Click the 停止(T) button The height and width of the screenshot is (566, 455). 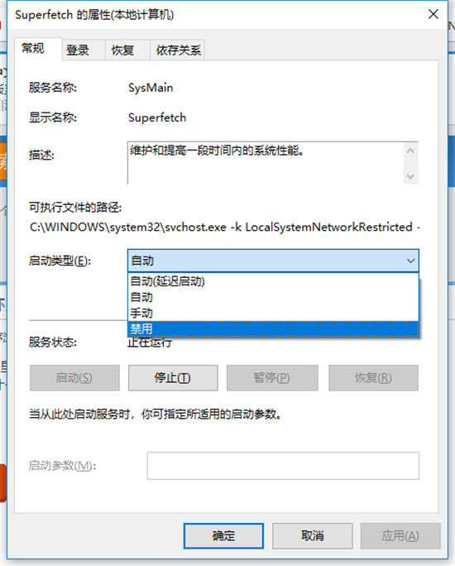pos(173,377)
